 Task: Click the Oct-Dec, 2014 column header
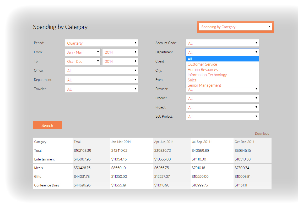point(244,142)
